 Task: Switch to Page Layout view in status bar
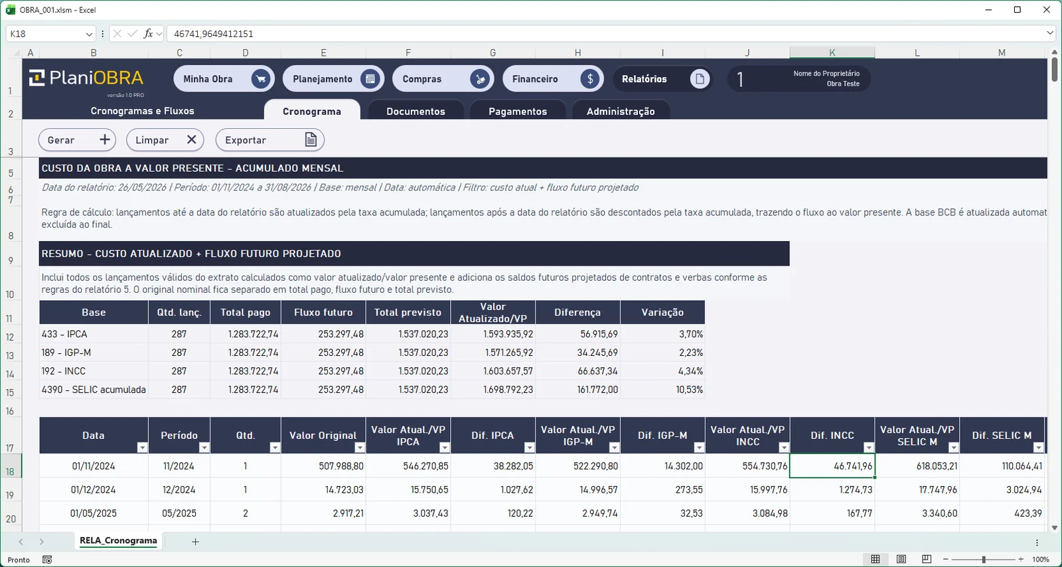click(901, 559)
